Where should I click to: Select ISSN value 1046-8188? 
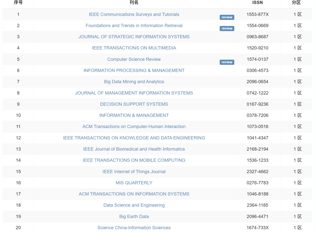[x=258, y=194]
